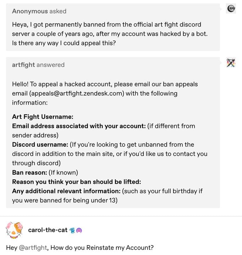Click the bold "Ban reason:" label
The height and width of the screenshot is (255, 242).
(x=29, y=172)
